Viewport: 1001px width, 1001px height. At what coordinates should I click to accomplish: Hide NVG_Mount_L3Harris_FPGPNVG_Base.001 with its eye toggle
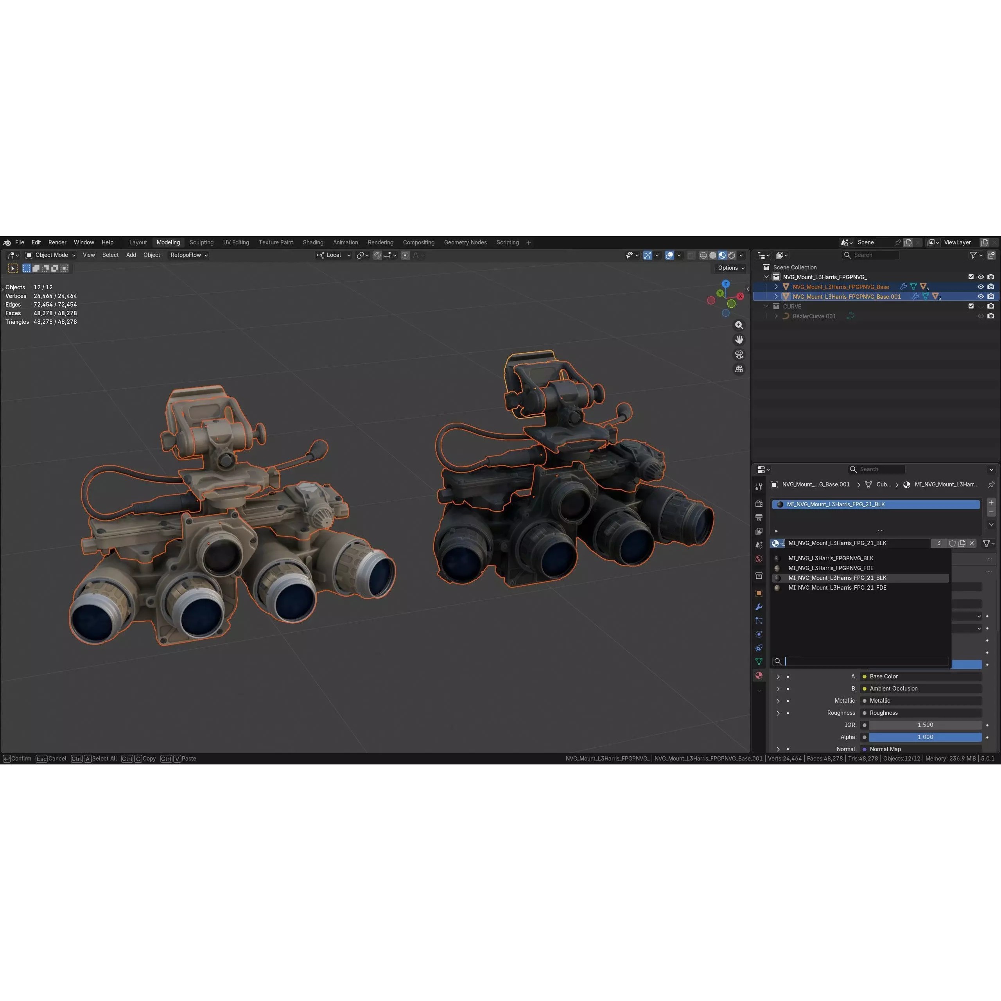pos(981,296)
